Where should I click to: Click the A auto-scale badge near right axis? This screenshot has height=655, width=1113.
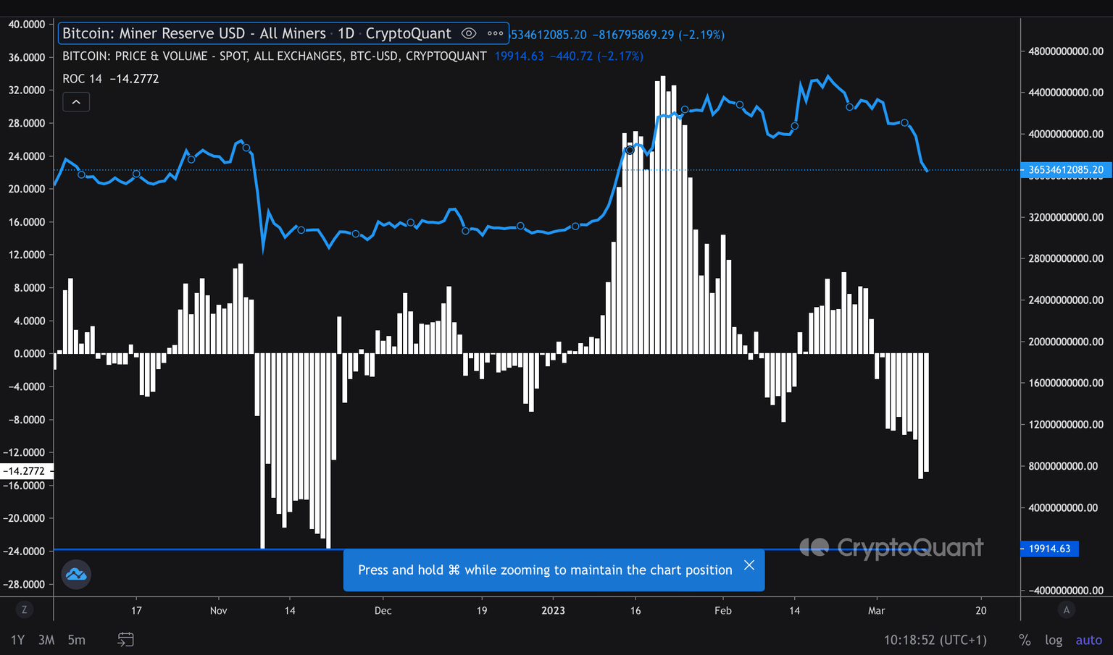1066,609
